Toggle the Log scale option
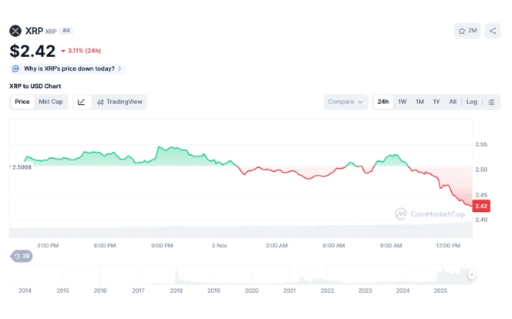The width and height of the screenshot is (512, 319). coord(471,102)
